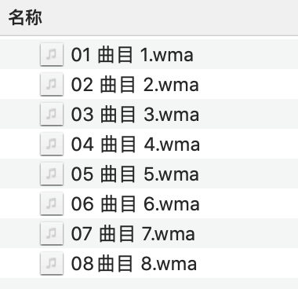The height and width of the screenshot is (289, 298).
Task: Pick the 06 曲目 6.wma file label
Action: (x=136, y=204)
